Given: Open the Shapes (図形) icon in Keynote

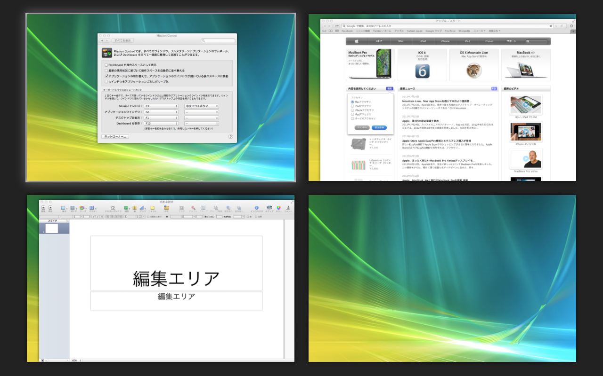Looking at the screenshot, I should [x=126, y=207].
